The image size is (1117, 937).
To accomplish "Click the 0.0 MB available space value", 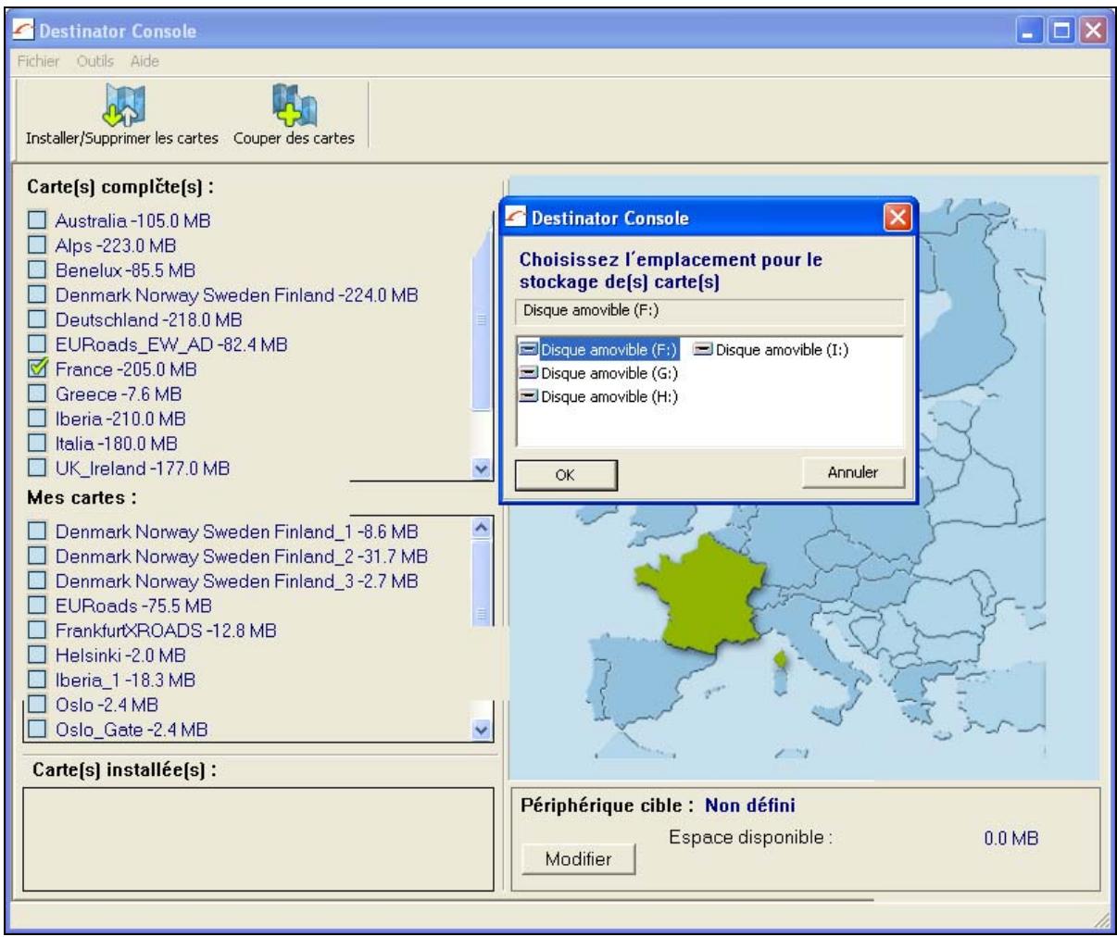I will 1010,838.
